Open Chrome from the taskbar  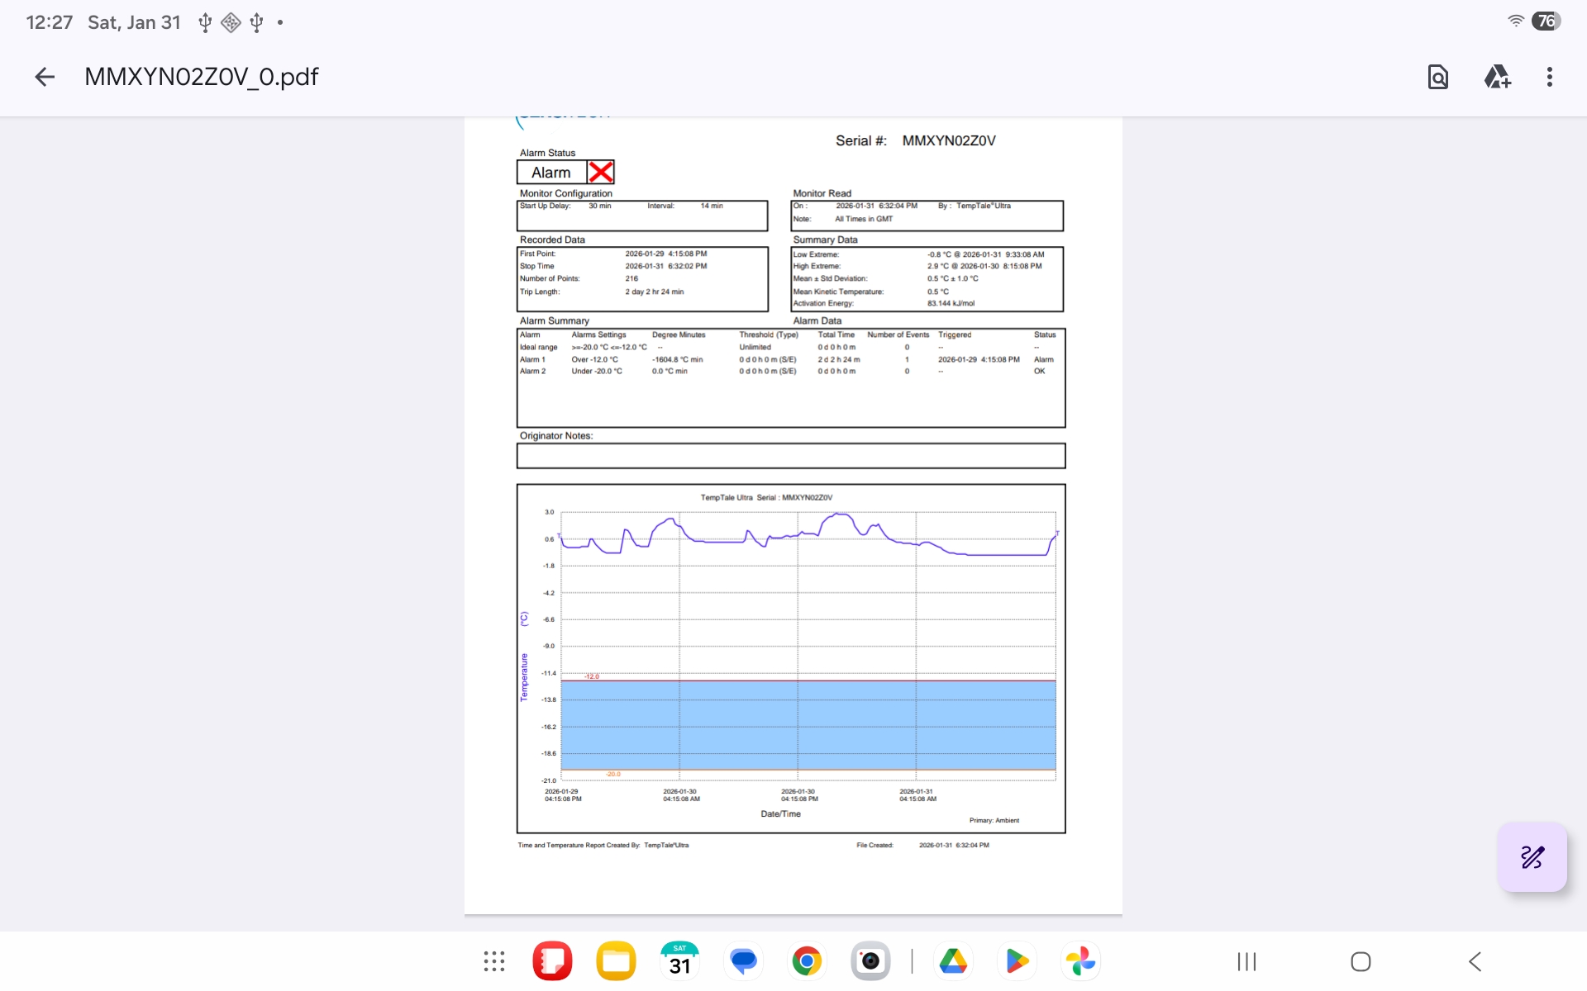[807, 961]
